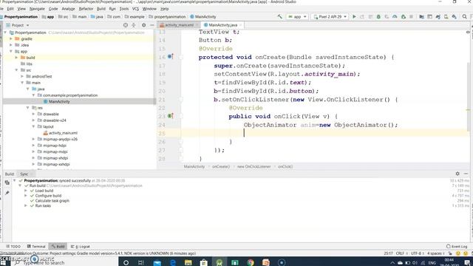Click the Build tool window button at bottom
Screen dimensions: 473x266
(58, 246)
